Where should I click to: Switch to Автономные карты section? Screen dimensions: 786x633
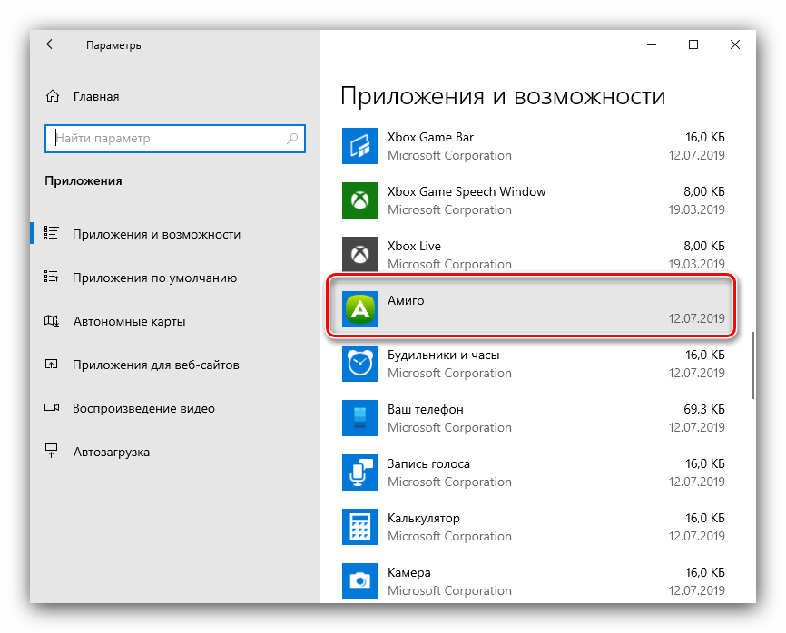129,322
